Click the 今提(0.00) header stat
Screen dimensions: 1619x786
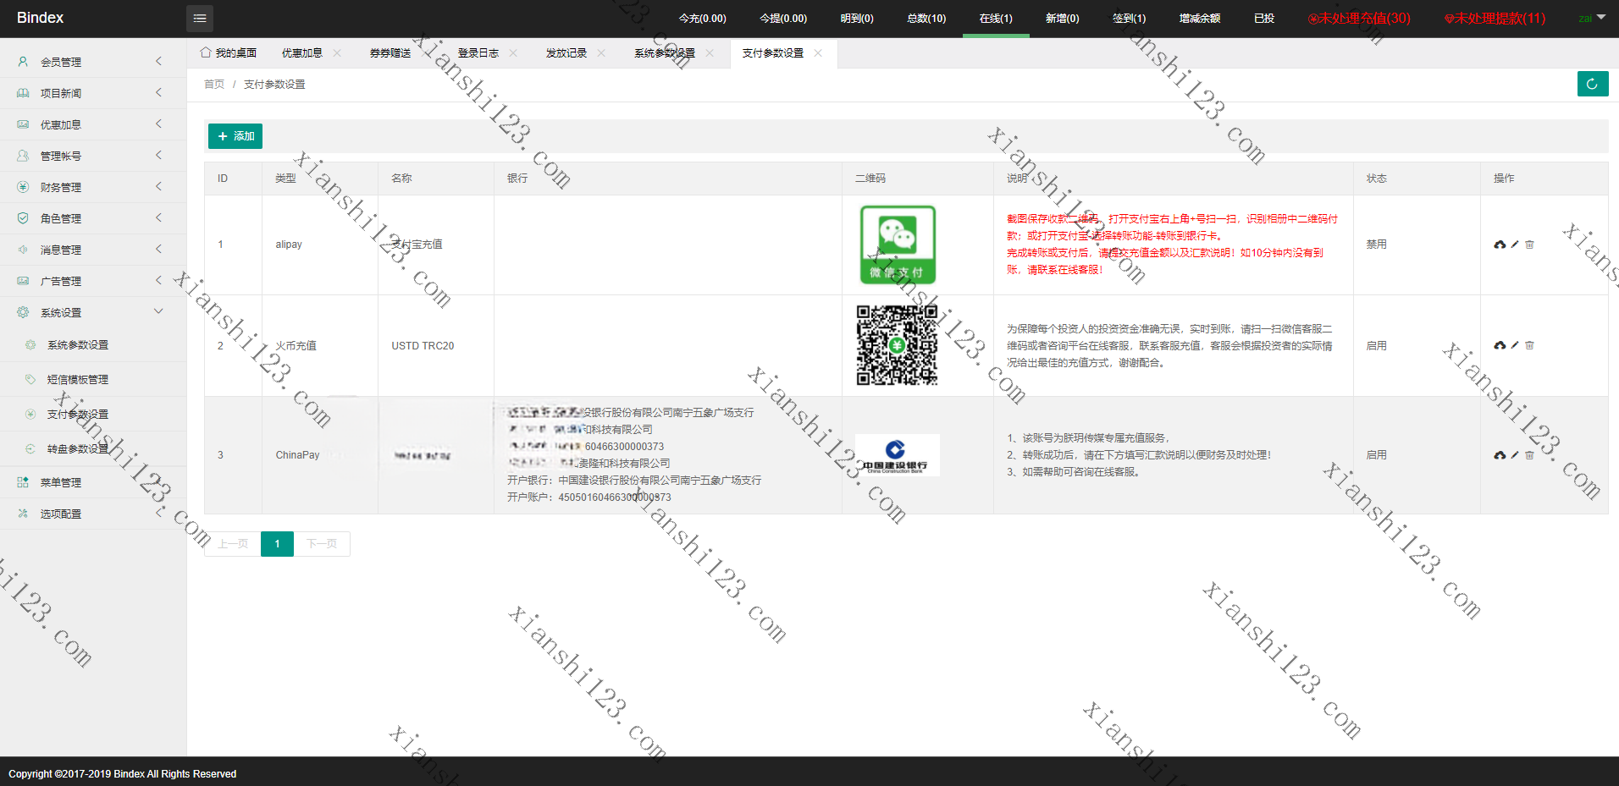pyautogui.click(x=783, y=18)
